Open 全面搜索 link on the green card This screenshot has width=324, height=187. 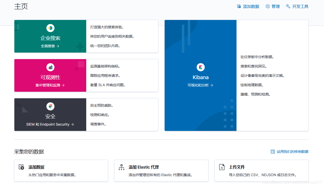tap(50, 46)
